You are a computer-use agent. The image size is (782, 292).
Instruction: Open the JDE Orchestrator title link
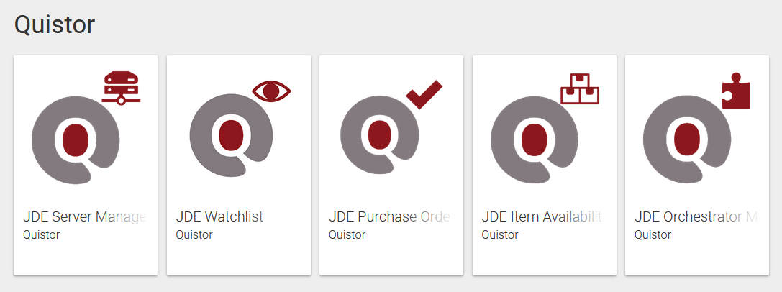[695, 216]
